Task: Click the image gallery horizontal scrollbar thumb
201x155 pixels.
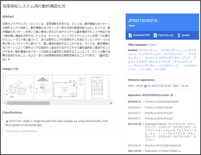Action: (28, 103)
